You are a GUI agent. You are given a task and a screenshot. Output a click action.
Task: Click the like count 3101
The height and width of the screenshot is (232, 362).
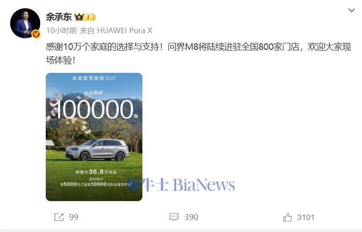tap(306, 217)
